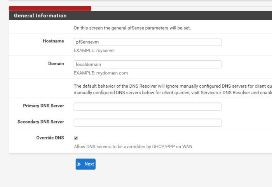Image resolution: width=272 pixels, height=187 pixels.
Task: Click the double-chevron icon on the Next button
Action: [x=79, y=164]
